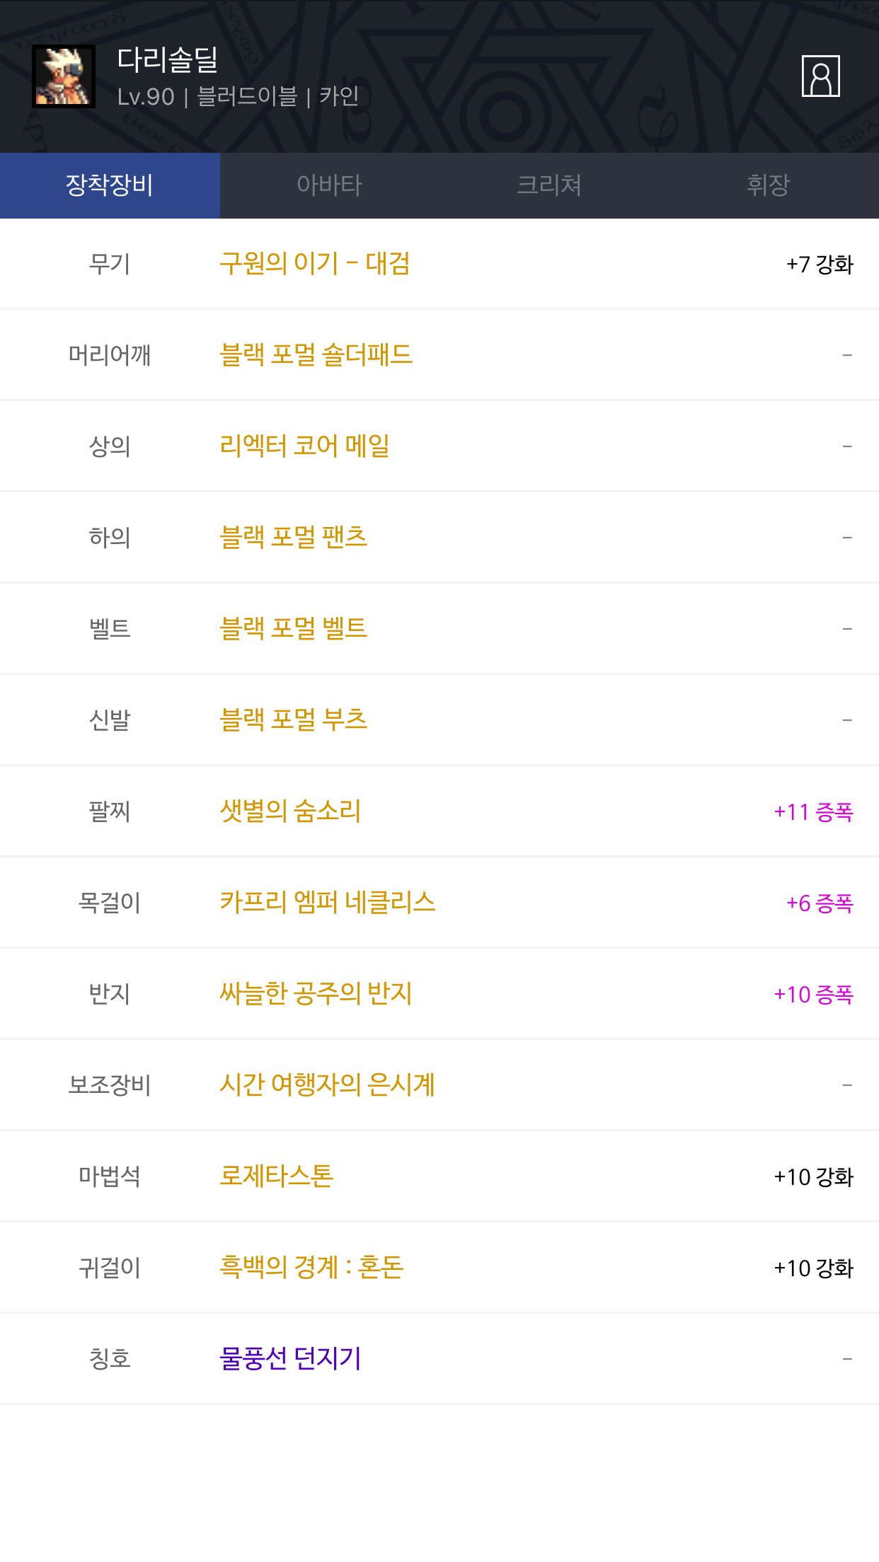Switch to the 아바타 tab
879x1562 pixels.
329,185
